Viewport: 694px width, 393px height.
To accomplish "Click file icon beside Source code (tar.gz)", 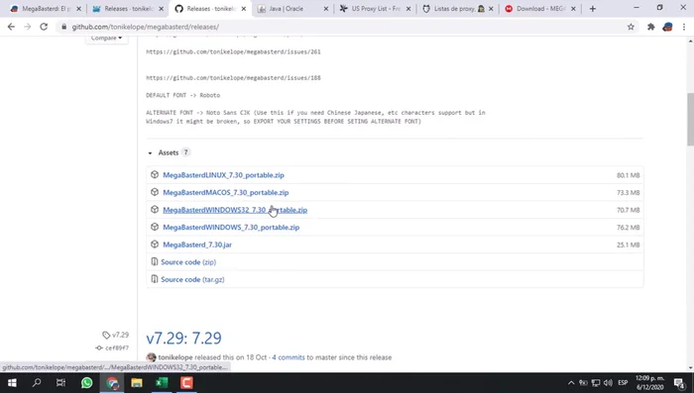I will coord(154,279).
